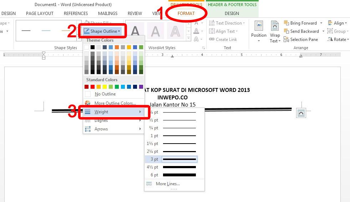Click the Send Backward icon
The width and height of the screenshot is (350, 202).
pos(286,31)
